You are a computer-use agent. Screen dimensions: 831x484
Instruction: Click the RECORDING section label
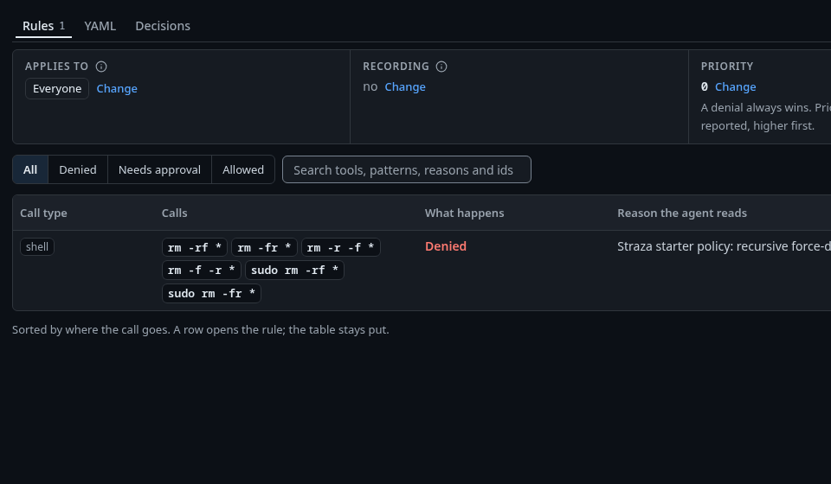point(396,67)
